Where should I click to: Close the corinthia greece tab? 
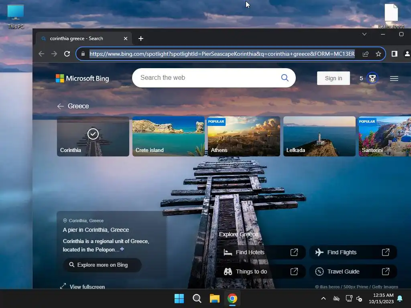[126, 38]
